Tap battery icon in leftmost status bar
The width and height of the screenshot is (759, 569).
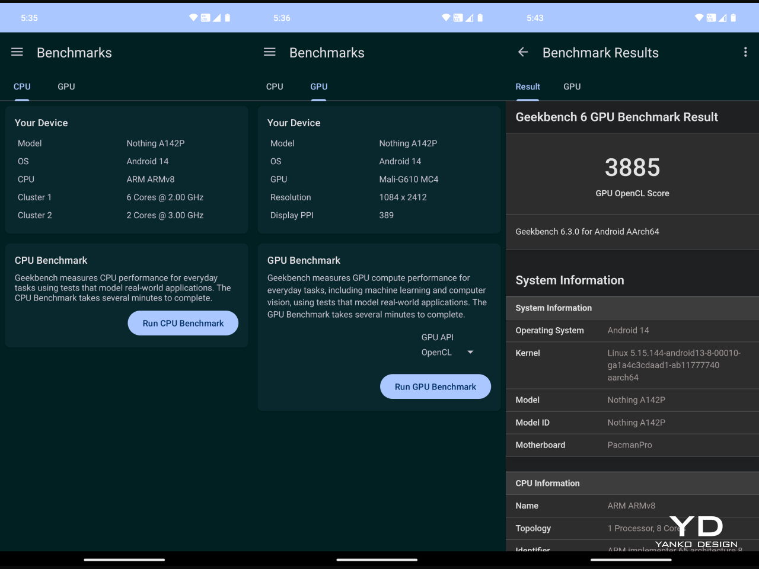point(228,18)
